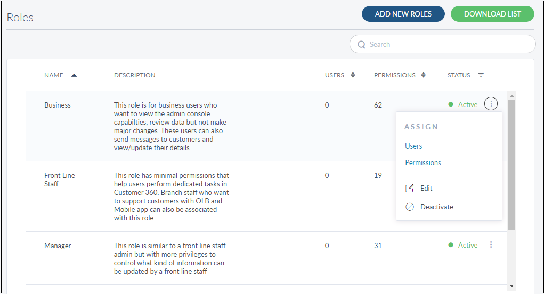Viewport: 544px width, 294px height.
Task: Click the Add New Roles button
Action: coord(403,14)
